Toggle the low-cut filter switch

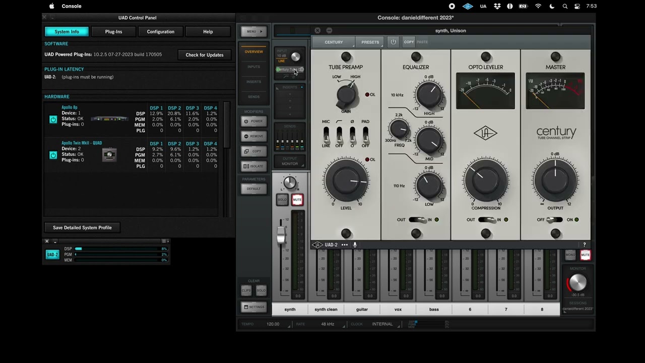click(x=339, y=135)
